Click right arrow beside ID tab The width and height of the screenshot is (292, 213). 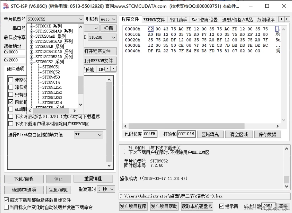point(114,68)
